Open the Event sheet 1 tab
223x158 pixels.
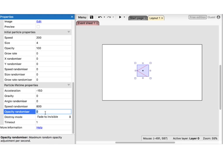tap(86, 23)
